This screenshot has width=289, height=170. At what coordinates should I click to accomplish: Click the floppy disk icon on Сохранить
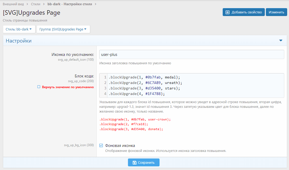tap(134, 162)
